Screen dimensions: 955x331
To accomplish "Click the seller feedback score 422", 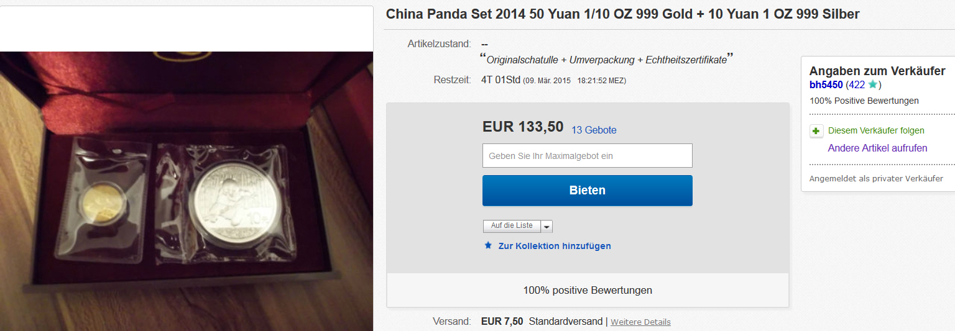I will 857,85.
